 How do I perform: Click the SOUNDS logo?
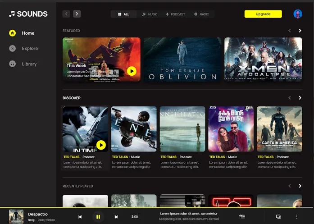(28, 14)
